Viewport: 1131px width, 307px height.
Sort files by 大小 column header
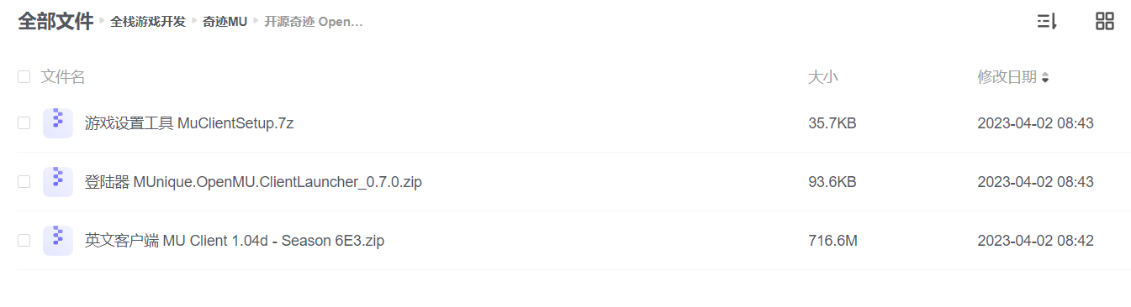(x=822, y=77)
